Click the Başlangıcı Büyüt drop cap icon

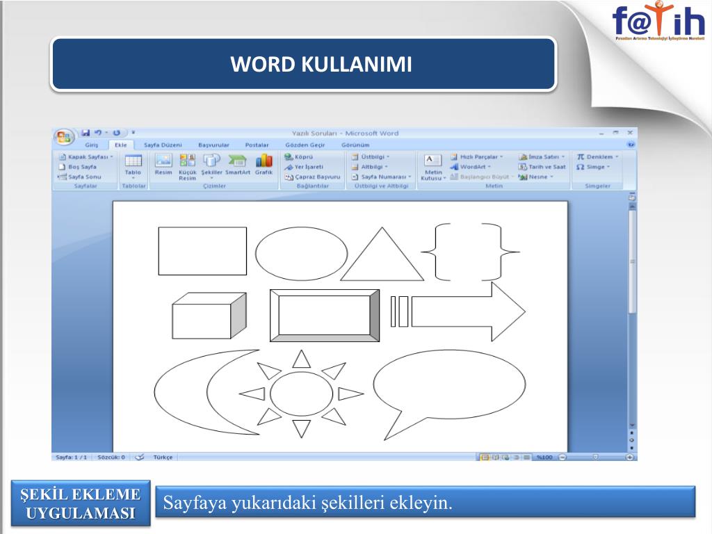tap(454, 177)
